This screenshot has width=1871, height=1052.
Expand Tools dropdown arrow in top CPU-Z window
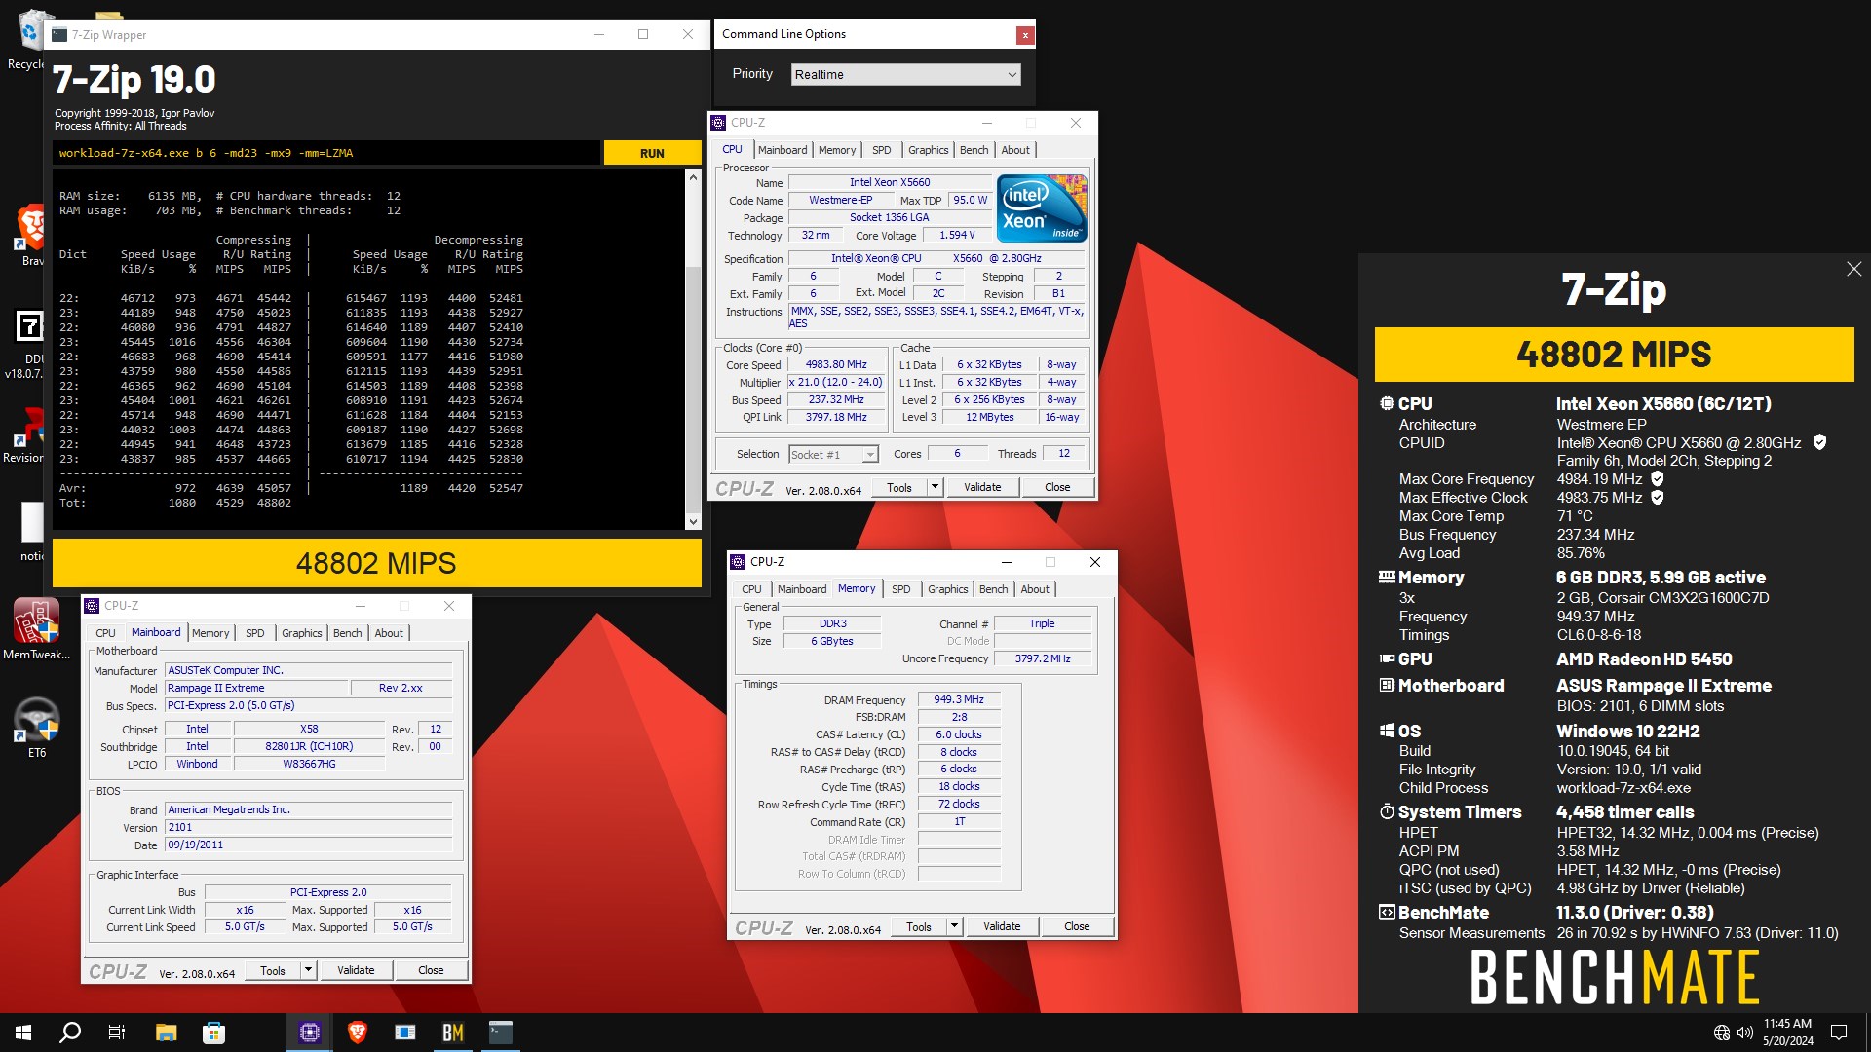click(x=935, y=487)
